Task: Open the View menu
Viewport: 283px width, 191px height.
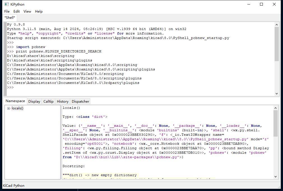Action: point(27,11)
